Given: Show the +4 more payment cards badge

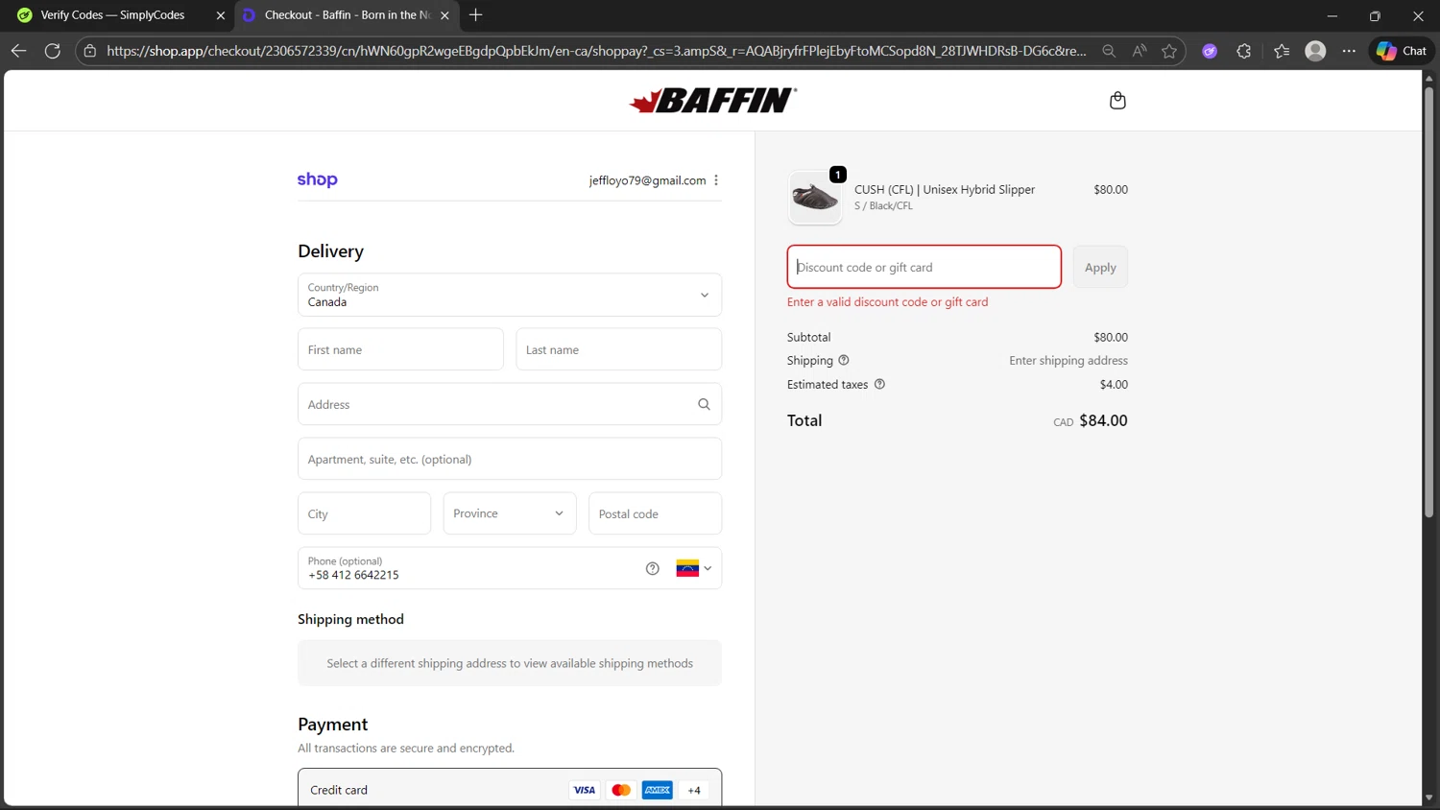Looking at the screenshot, I should tap(694, 790).
